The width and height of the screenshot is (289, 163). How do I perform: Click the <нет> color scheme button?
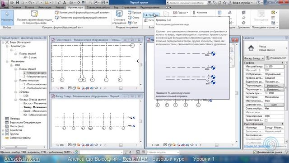pos(274,105)
